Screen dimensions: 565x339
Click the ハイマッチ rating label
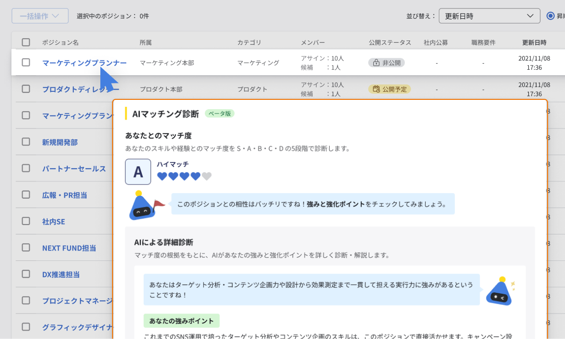173,164
